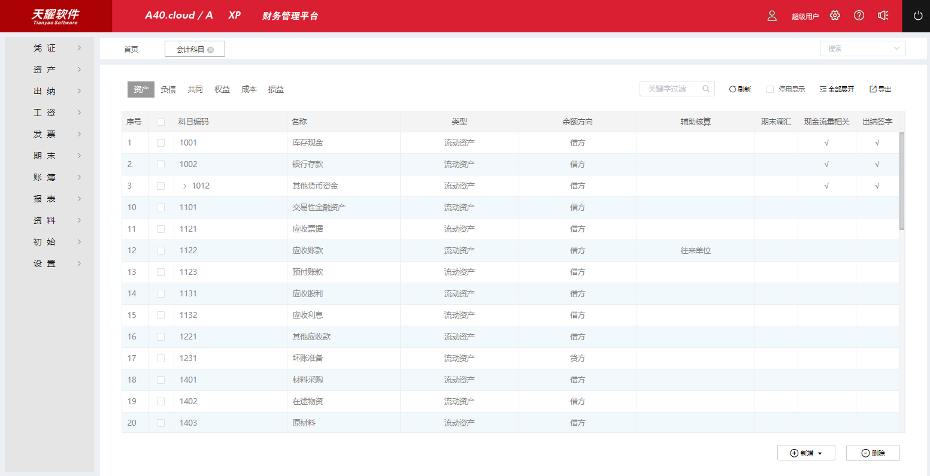930x476 pixels.
Task: Click the 往来单位 cell in row 1122
Action: click(x=695, y=251)
